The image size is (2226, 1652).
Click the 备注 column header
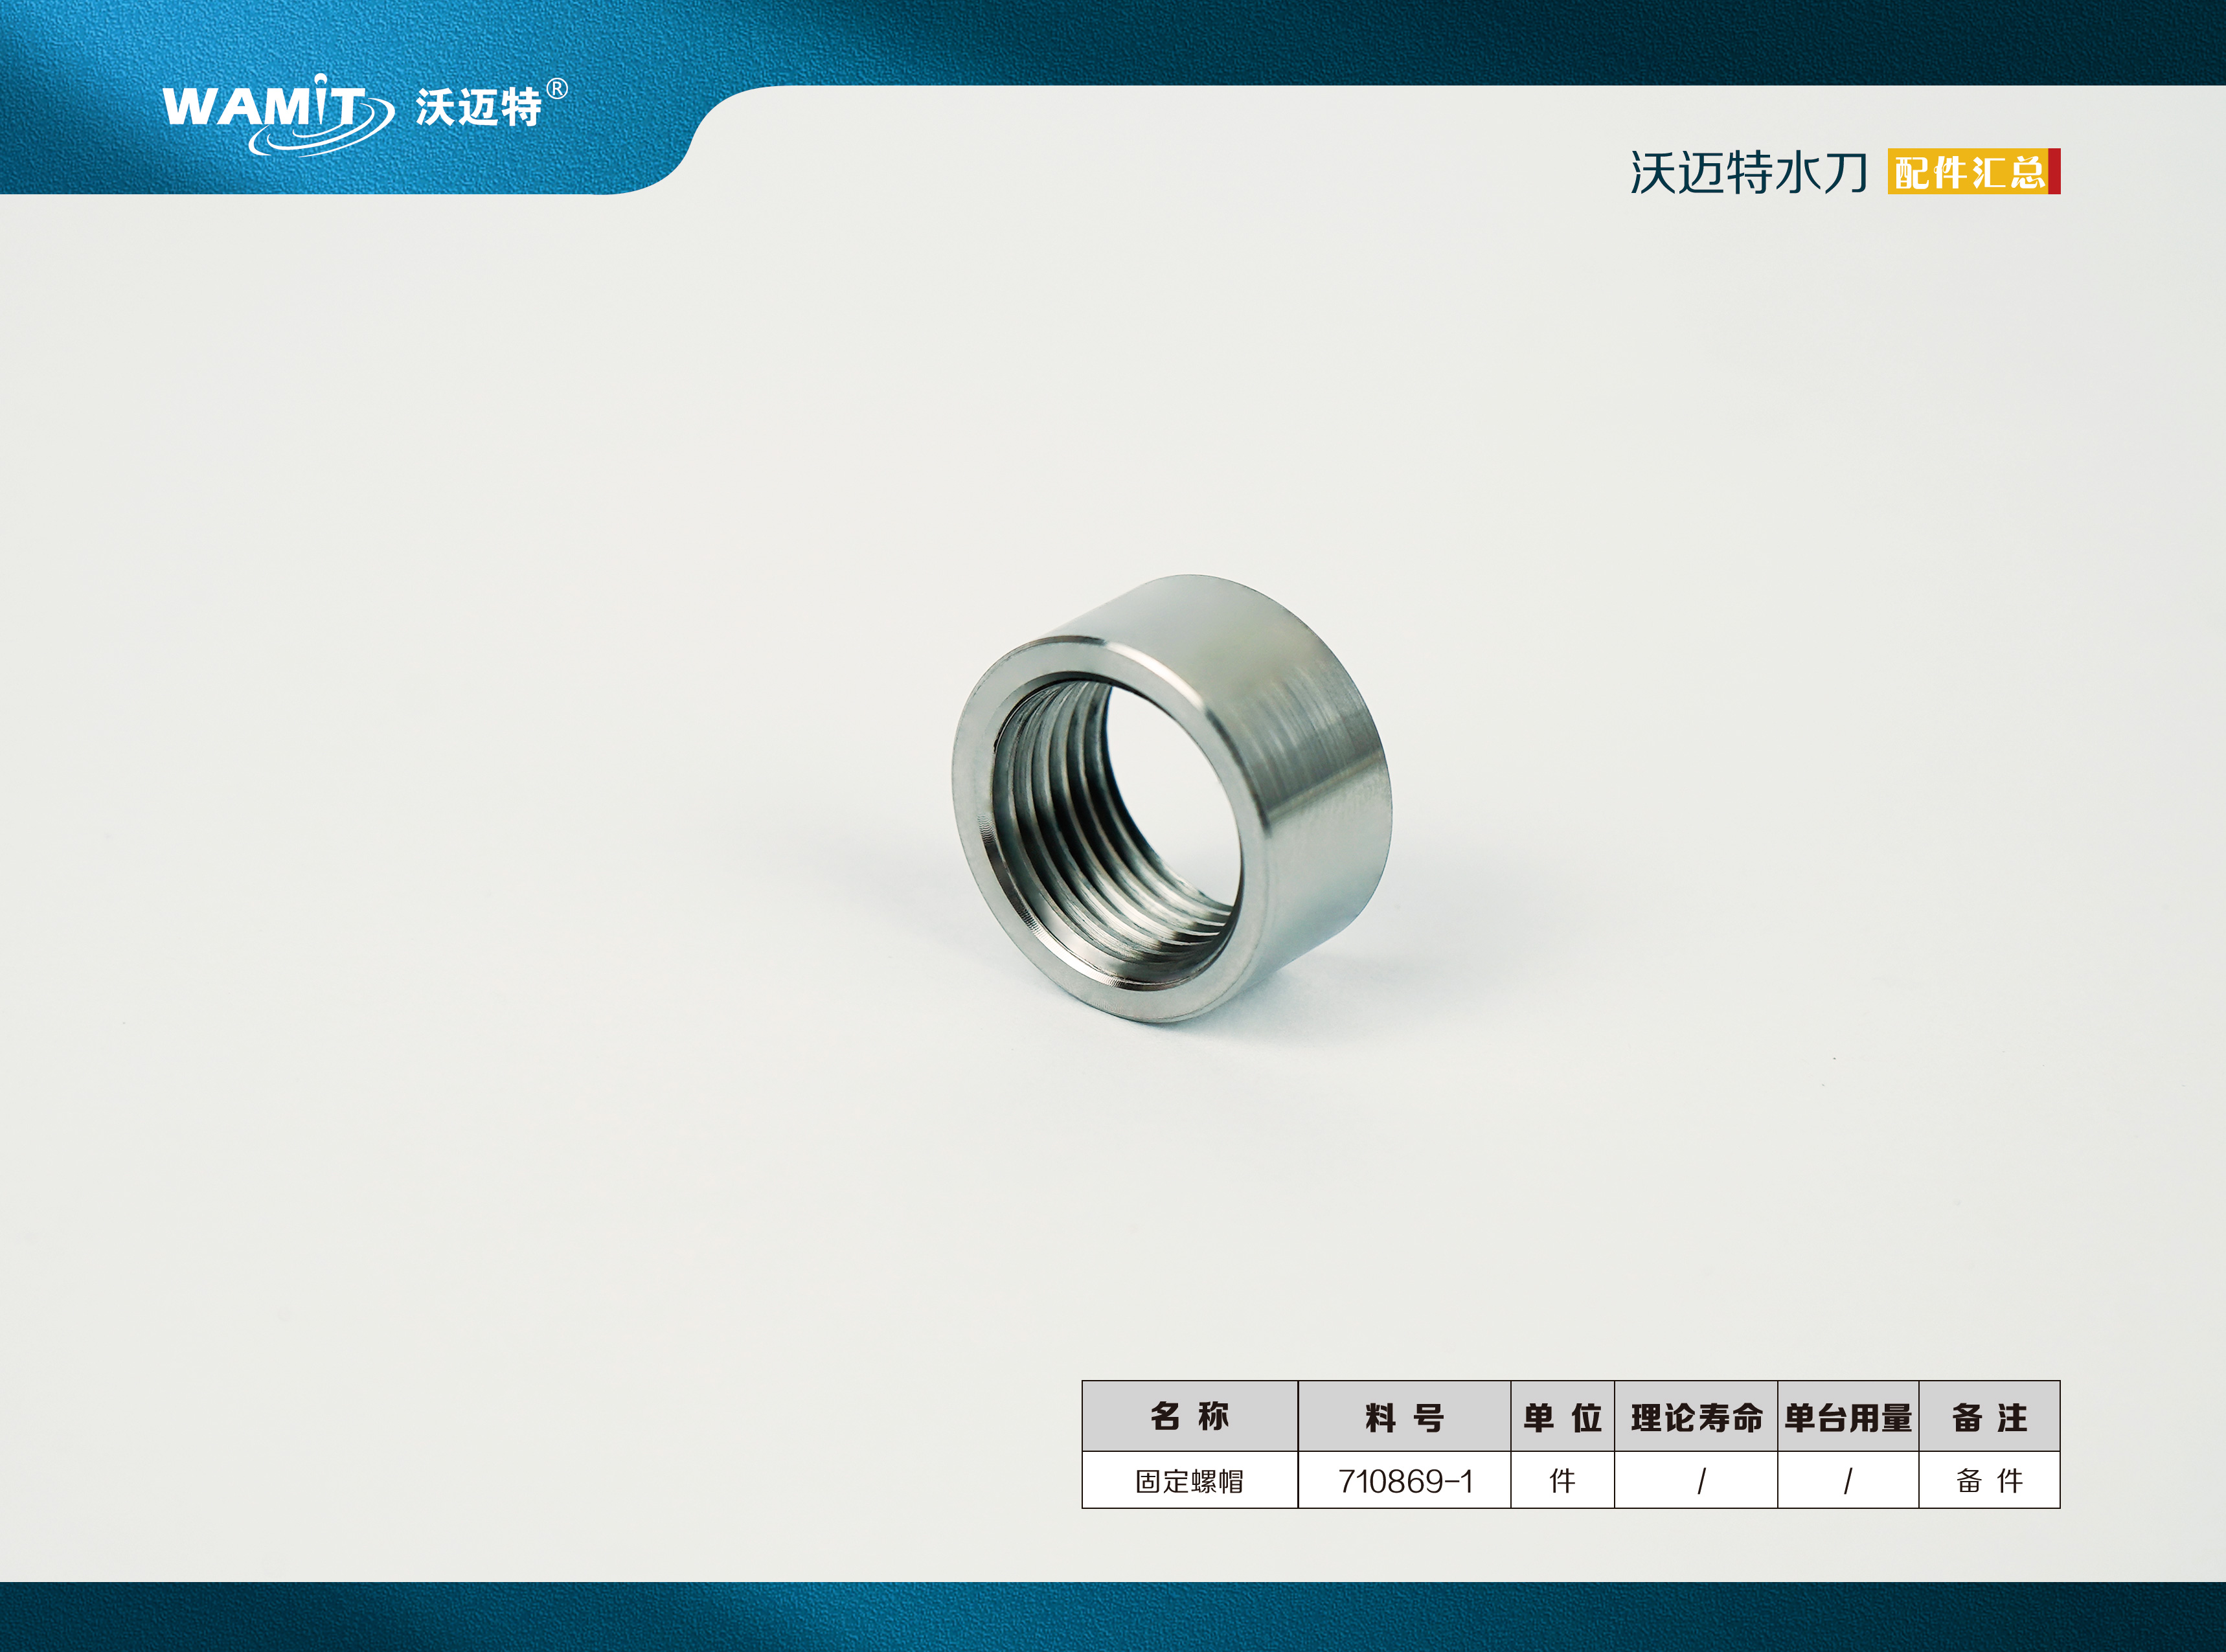click(1989, 1416)
